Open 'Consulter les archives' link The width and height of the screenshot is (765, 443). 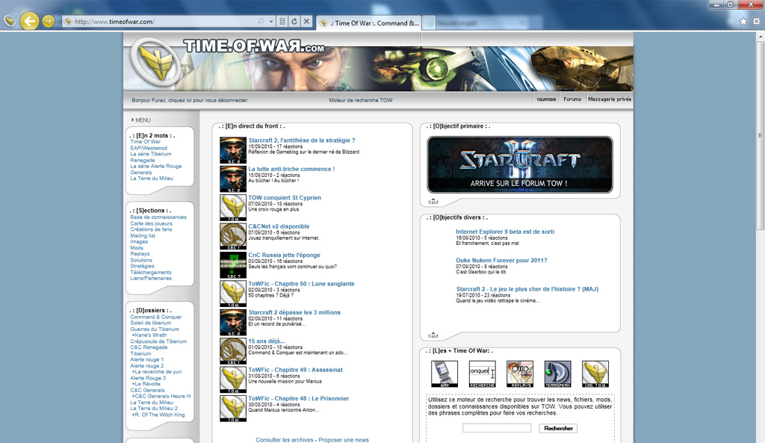[285, 439]
